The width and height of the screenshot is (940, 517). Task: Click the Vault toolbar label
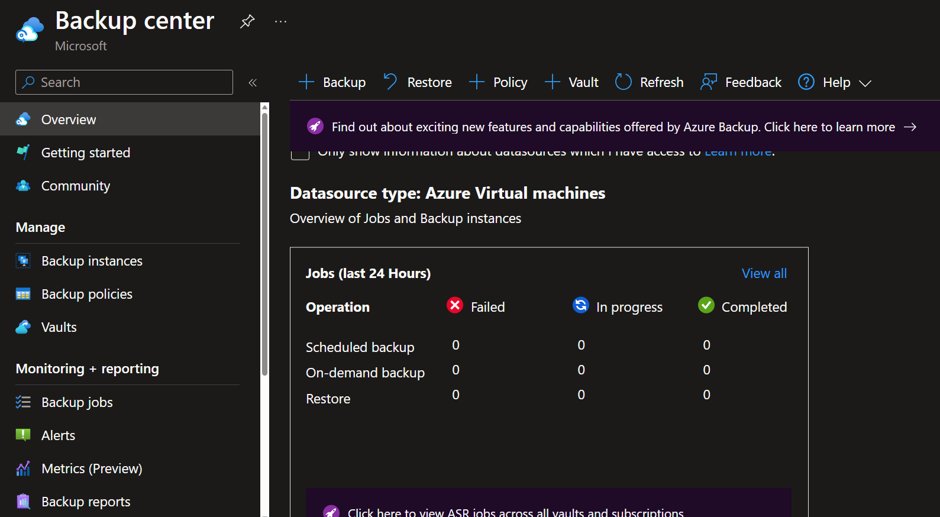click(584, 82)
